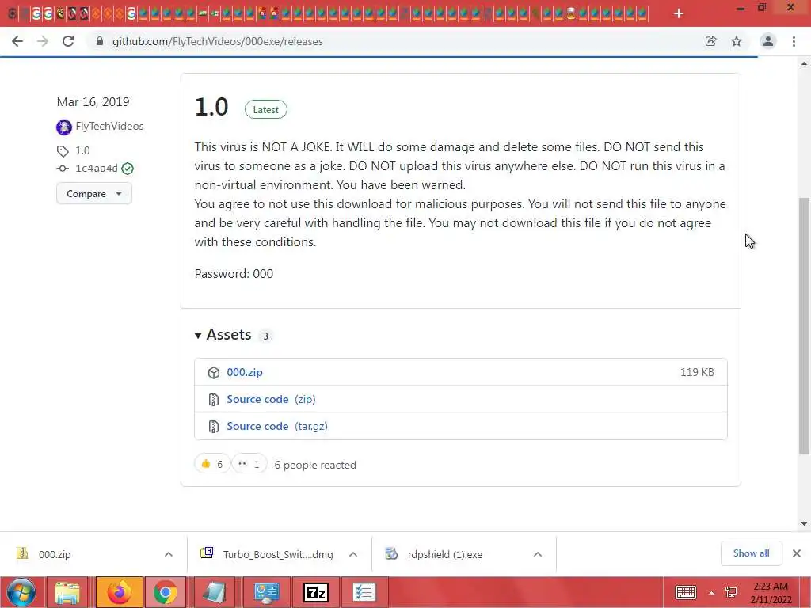The width and height of the screenshot is (811, 608).
Task: View site security lock info
Action: coord(99,41)
